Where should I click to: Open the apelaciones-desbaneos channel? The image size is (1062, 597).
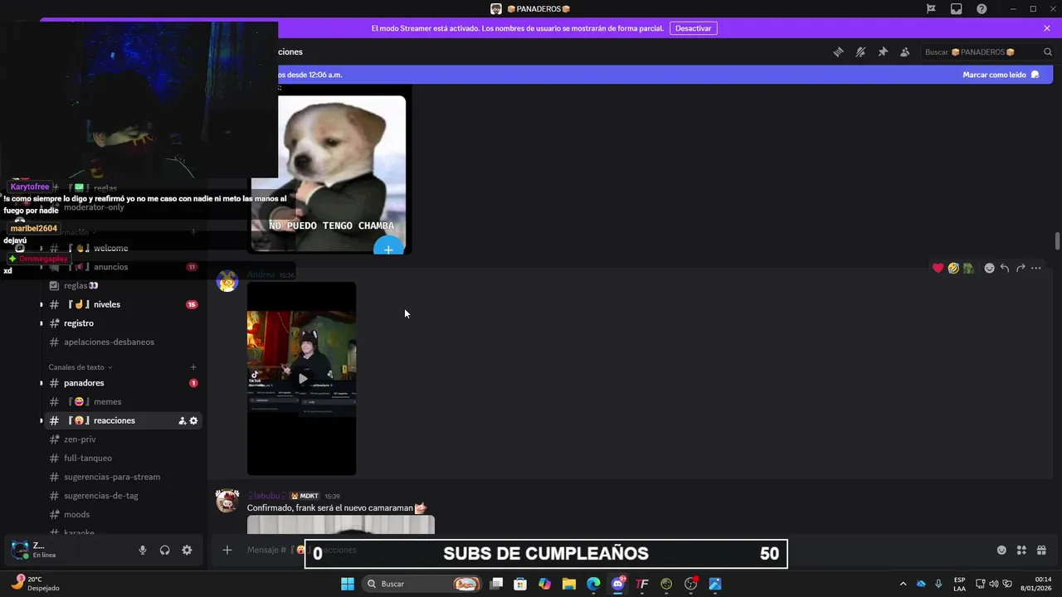coord(121,342)
